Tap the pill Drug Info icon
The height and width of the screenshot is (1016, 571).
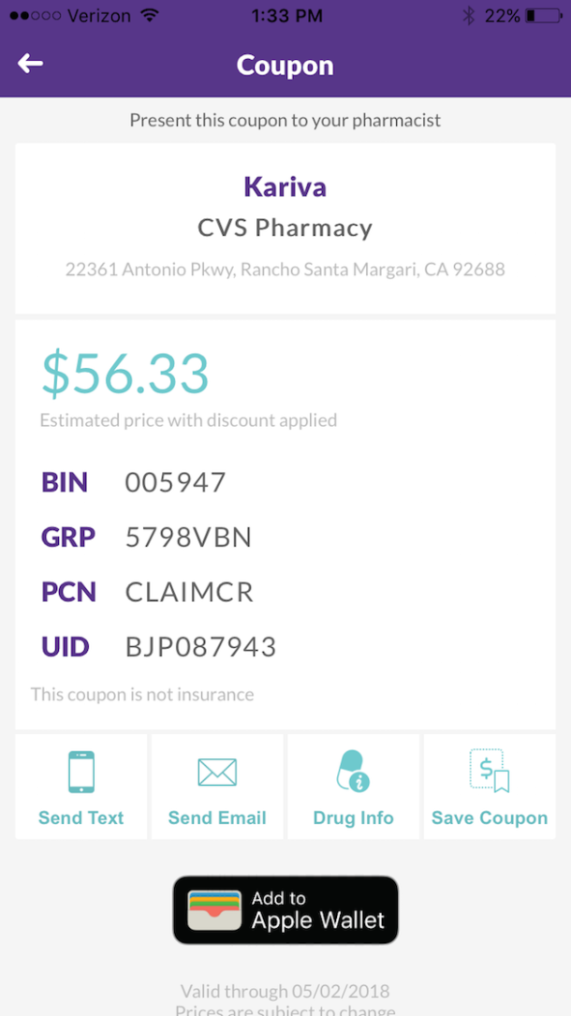353,772
